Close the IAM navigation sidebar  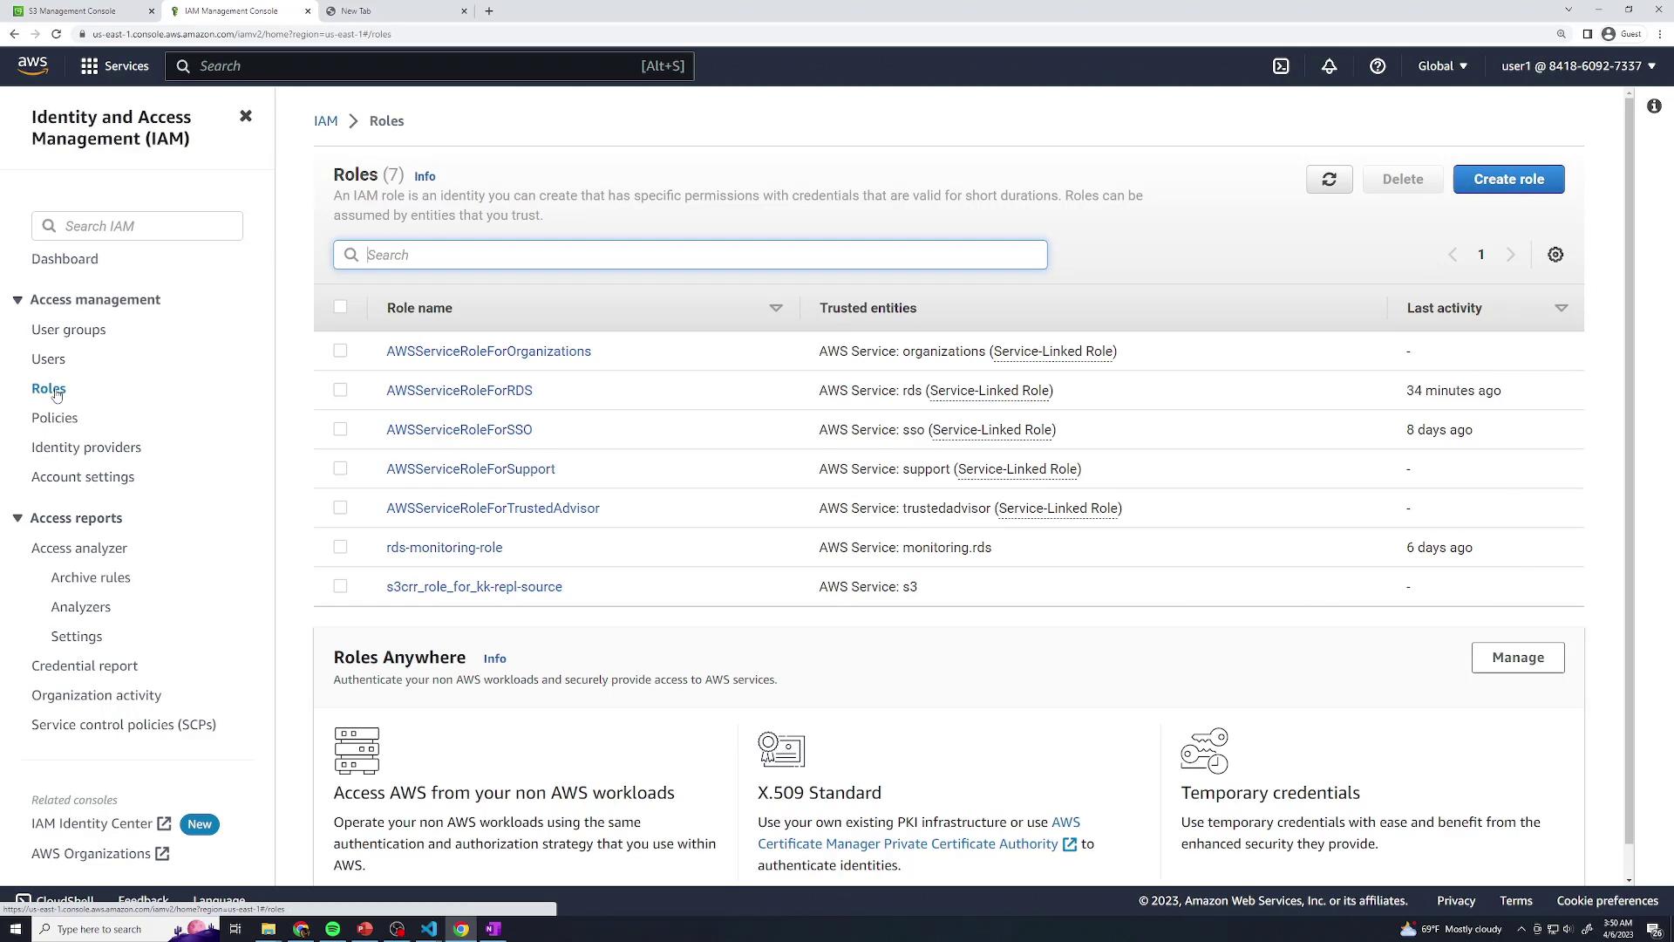point(246,116)
